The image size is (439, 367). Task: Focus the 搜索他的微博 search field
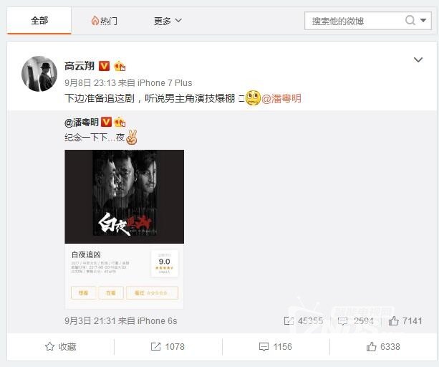[355, 21]
